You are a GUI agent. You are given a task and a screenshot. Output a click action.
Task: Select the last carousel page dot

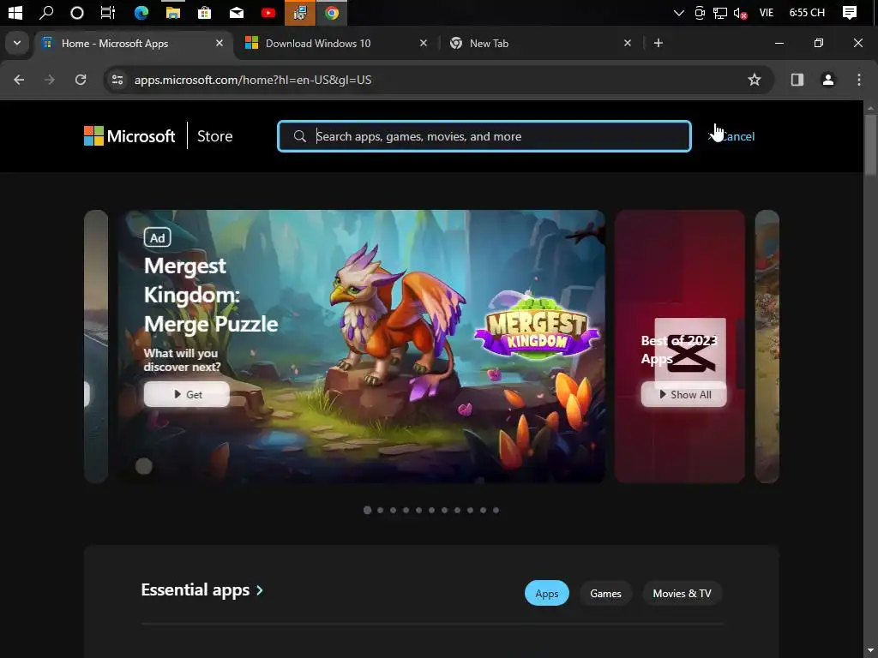pos(496,511)
